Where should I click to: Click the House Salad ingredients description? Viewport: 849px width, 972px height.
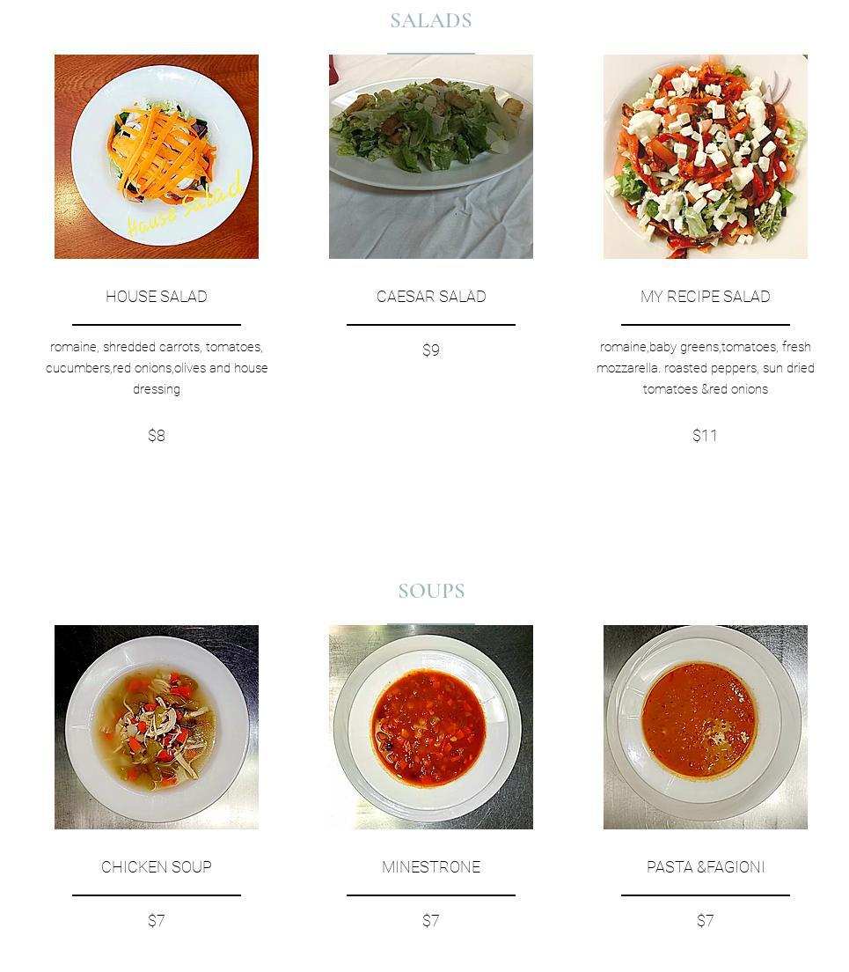[156, 368]
